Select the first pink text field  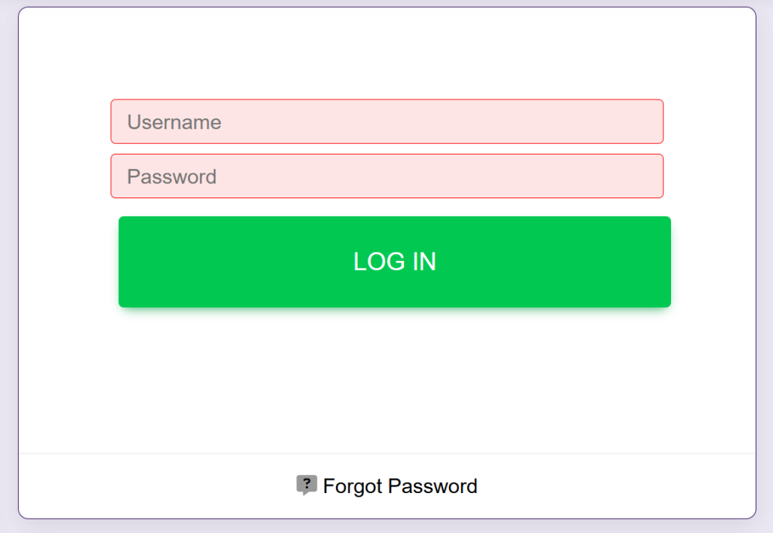coord(386,121)
